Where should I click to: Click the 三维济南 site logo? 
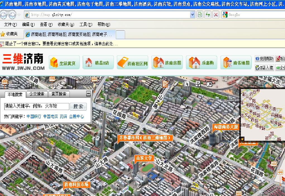coord(23,62)
